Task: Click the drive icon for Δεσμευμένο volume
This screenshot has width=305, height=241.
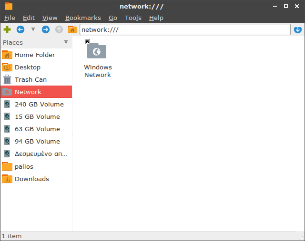Action: point(7,154)
